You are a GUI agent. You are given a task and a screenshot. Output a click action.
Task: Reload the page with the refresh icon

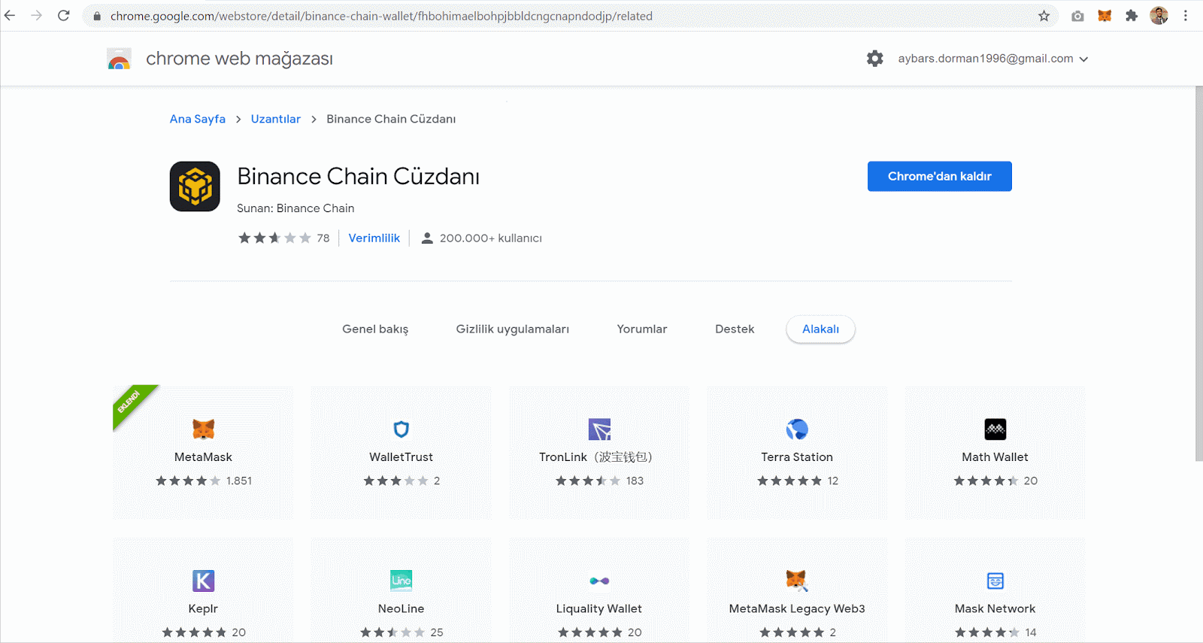coord(64,16)
